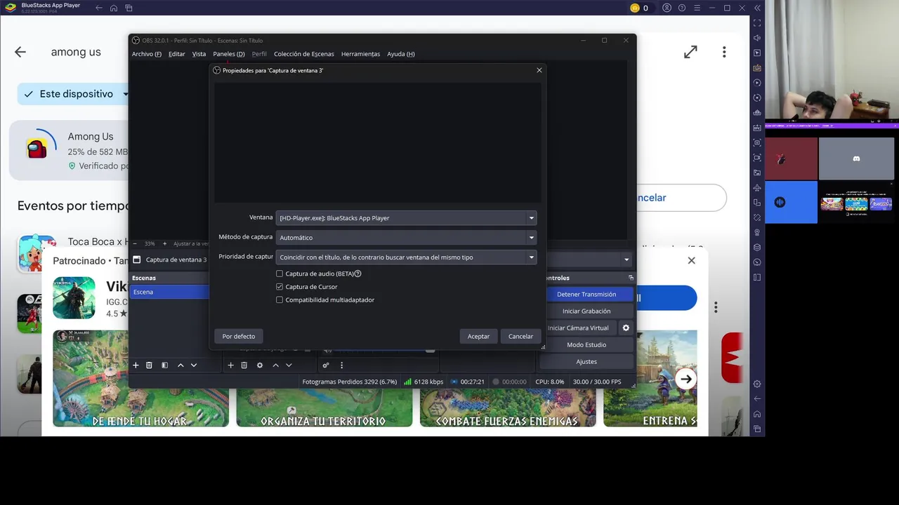Click BlueStacks sidebar home icon
Screen dimensions: 899x505
[x=757, y=414]
